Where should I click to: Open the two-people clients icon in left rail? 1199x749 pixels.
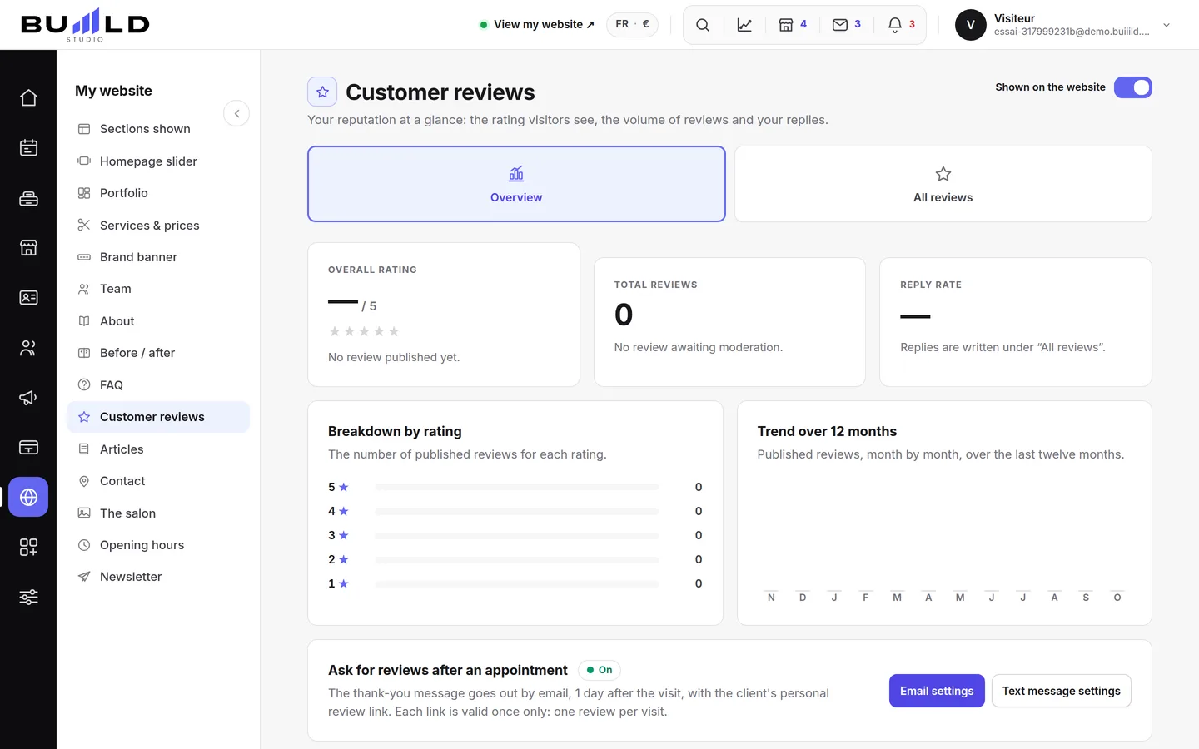tap(28, 348)
